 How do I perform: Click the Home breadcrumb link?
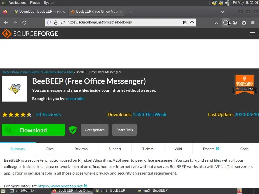coord(6,72)
